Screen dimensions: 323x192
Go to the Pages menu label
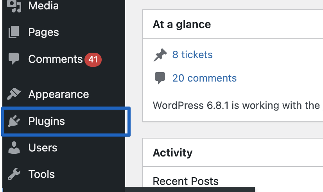43,32
